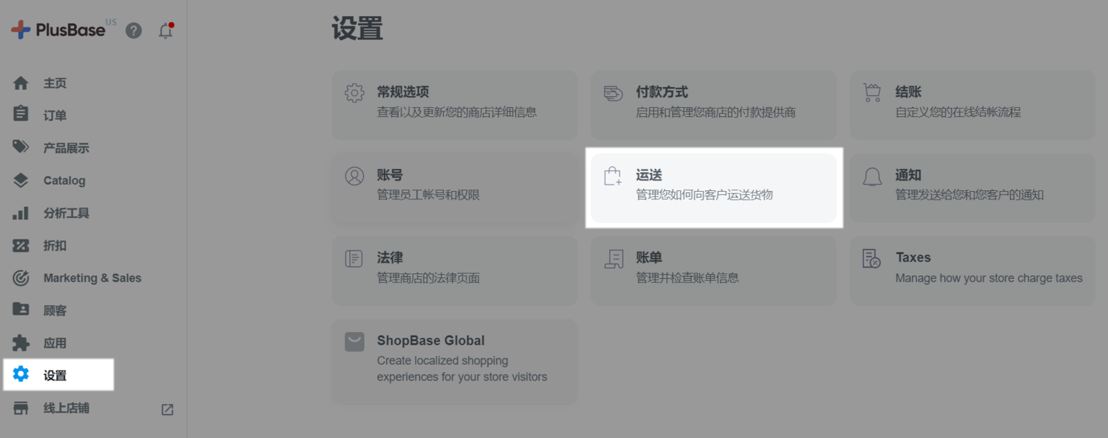Image resolution: width=1108 pixels, height=438 pixels.
Task: Click the puzzle piece icon beside 应用
Action: [x=21, y=343]
